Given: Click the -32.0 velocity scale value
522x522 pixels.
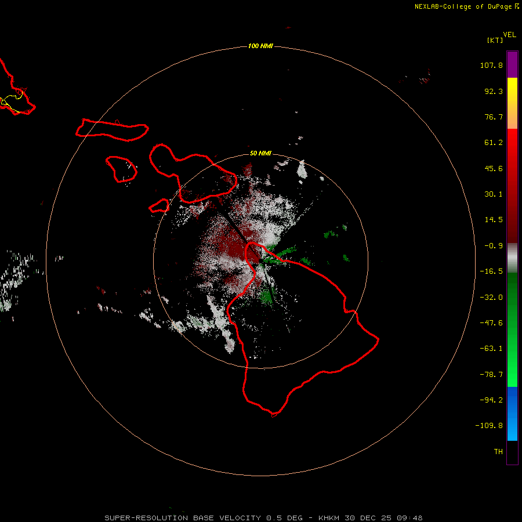Looking at the screenshot, I should point(491,298).
